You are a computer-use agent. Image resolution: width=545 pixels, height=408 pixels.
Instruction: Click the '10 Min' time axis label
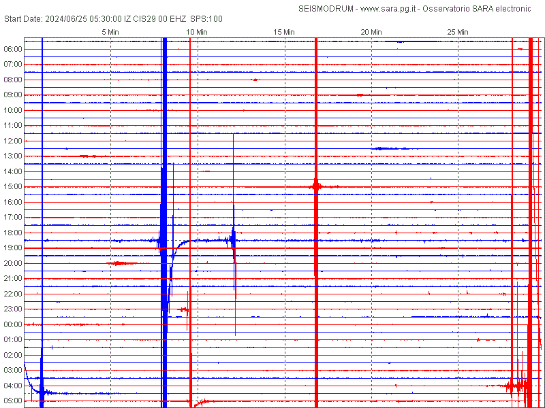tap(197, 32)
